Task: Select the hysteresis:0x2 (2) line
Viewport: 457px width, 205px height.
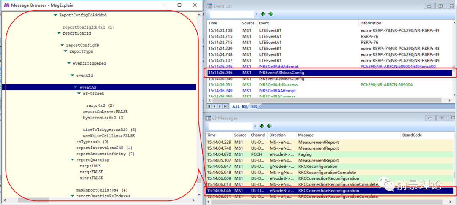Action: click(104, 118)
